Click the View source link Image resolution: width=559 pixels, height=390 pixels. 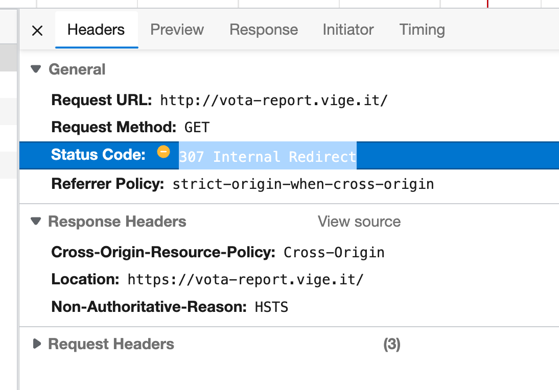pyautogui.click(x=359, y=221)
